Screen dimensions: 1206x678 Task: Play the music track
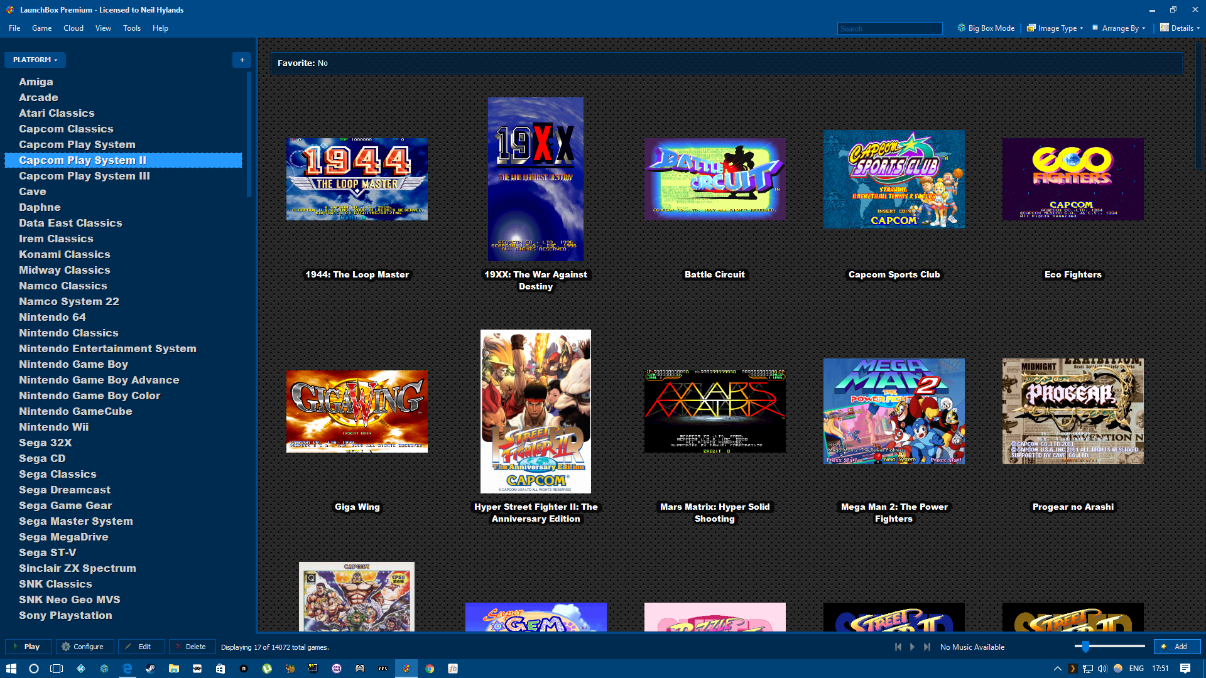coord(912,647)
